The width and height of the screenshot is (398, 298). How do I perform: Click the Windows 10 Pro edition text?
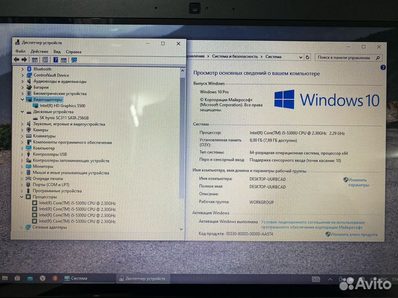(x=214, y=92)
